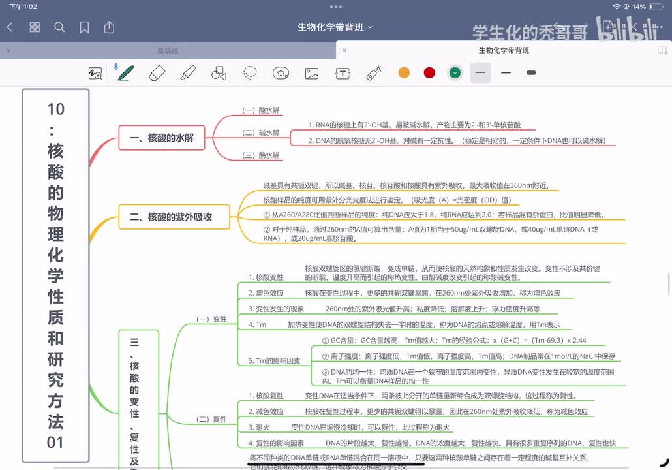Select the Eraser tool
The image size is (672, 470).
(157, 73)
